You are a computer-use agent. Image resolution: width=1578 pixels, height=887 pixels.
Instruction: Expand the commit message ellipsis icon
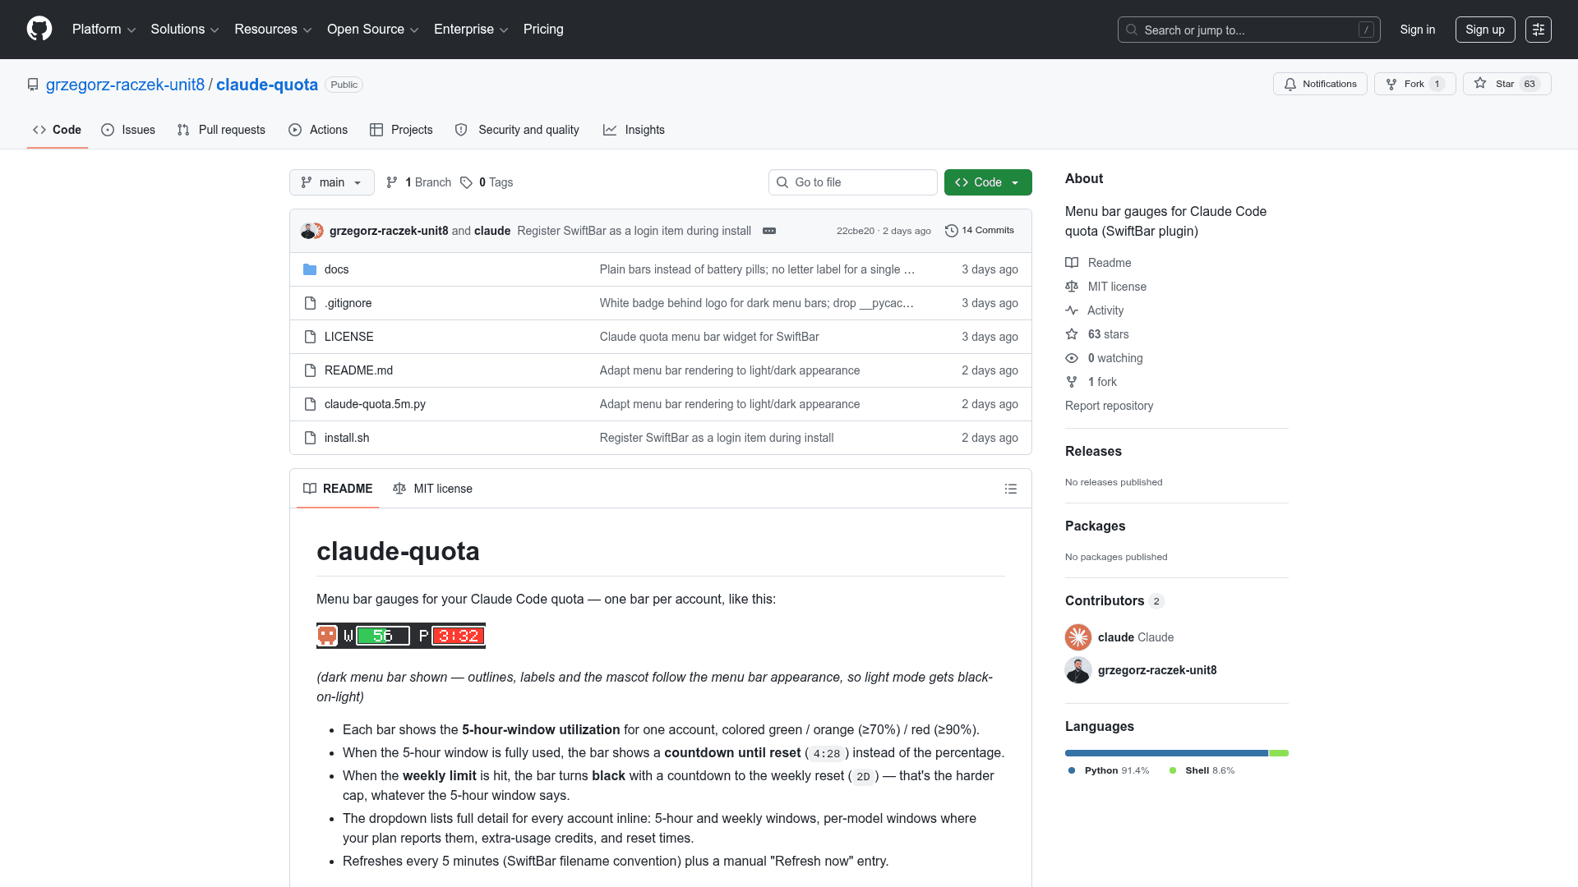coord(769,231)
